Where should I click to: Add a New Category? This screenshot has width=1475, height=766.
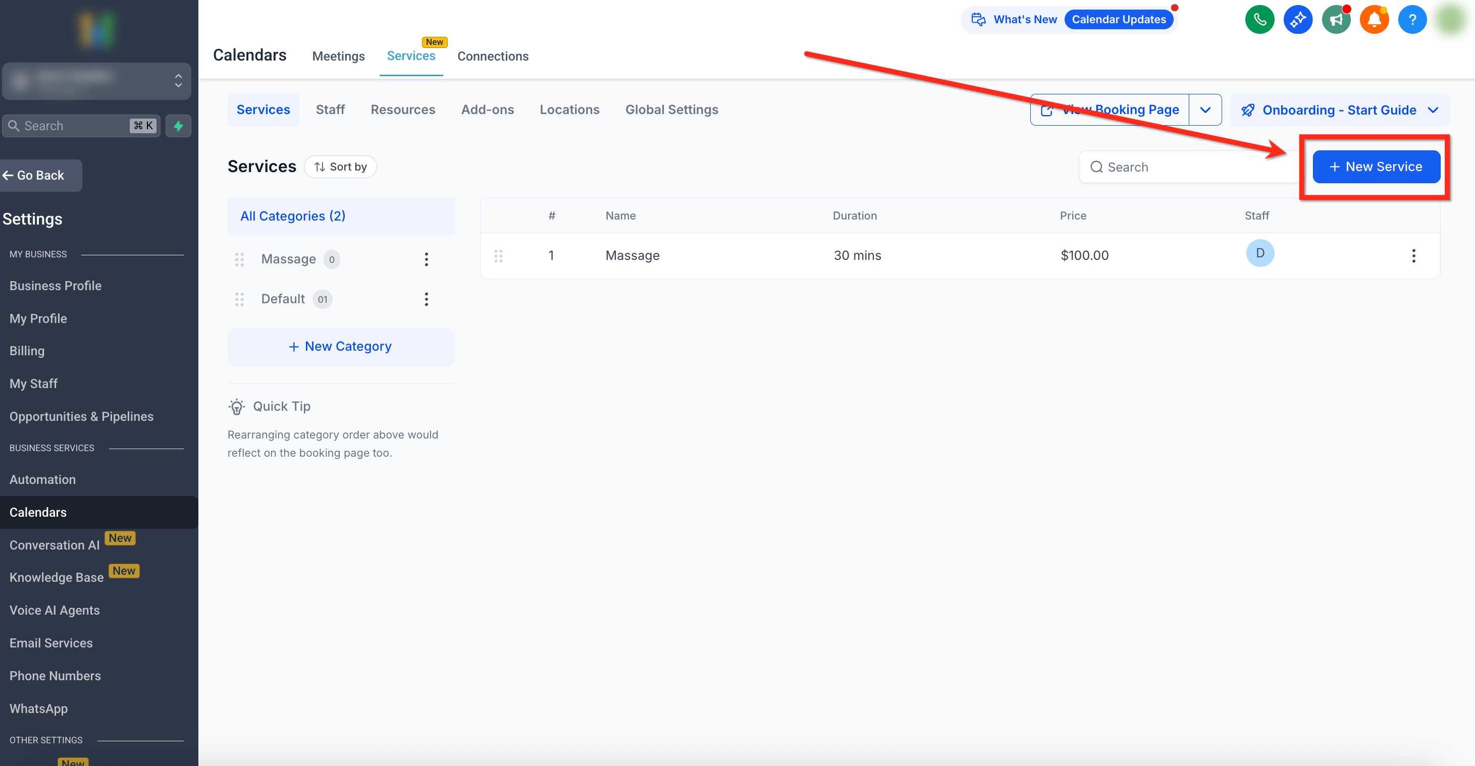[x=341, y=346]
